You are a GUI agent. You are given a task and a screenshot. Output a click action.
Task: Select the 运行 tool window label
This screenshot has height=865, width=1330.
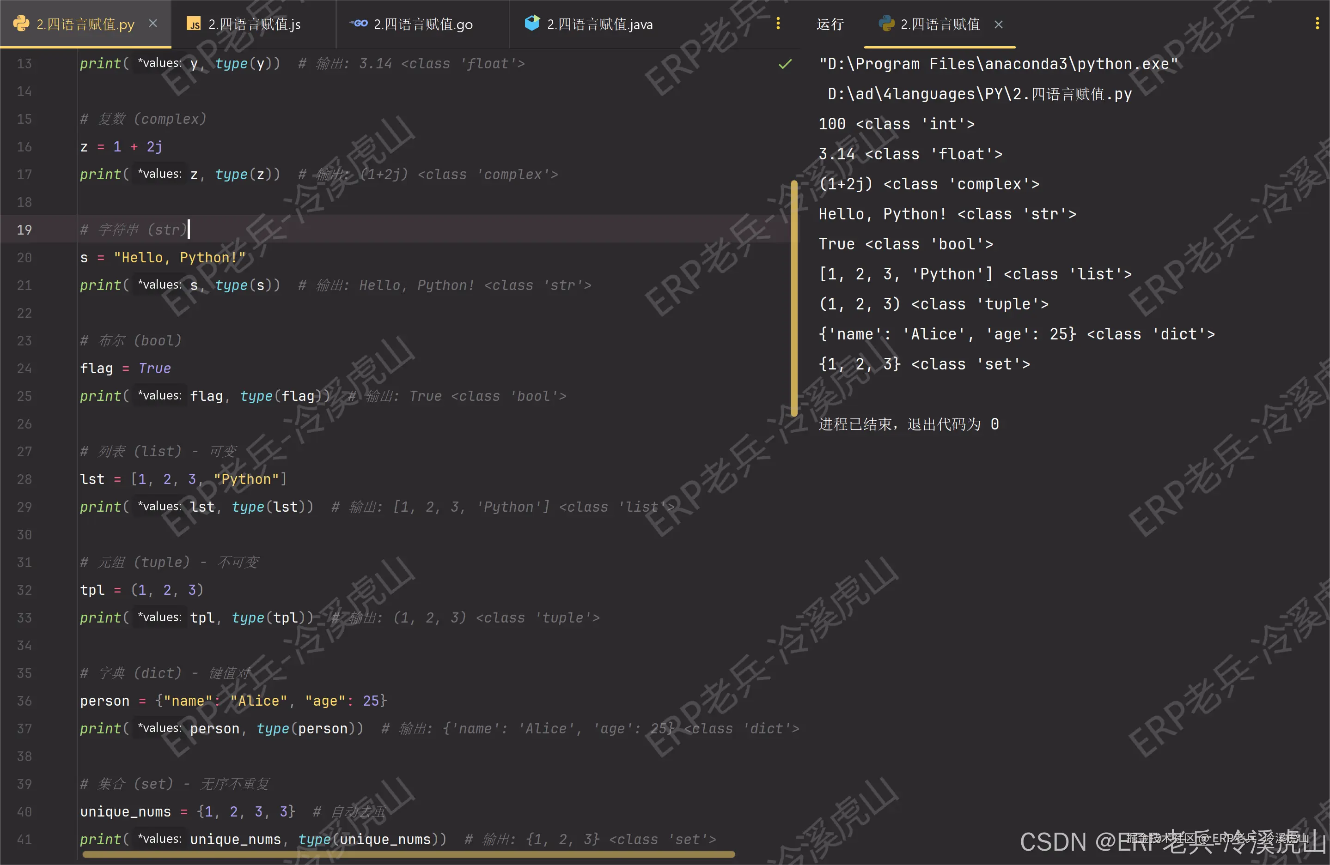tap(830, 24)
